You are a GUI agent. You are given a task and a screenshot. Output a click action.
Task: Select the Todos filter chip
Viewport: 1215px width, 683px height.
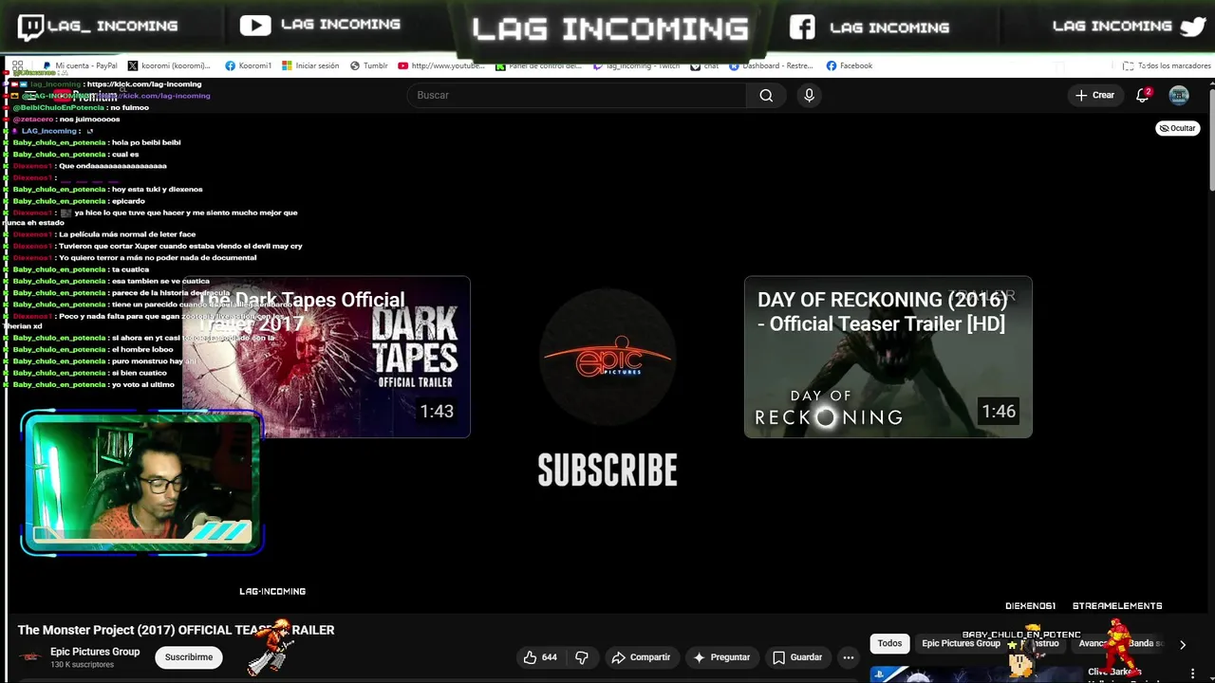[x=889, y=643]
